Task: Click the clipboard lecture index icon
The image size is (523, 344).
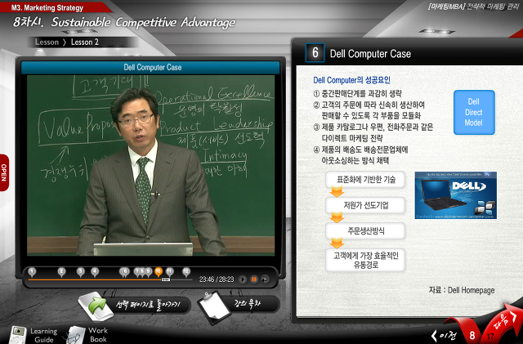Action: click(x=214, y=307)
